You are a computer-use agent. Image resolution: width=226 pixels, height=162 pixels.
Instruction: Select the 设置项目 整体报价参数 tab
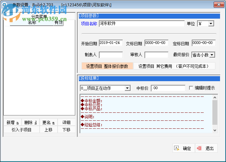pos(107,66)
